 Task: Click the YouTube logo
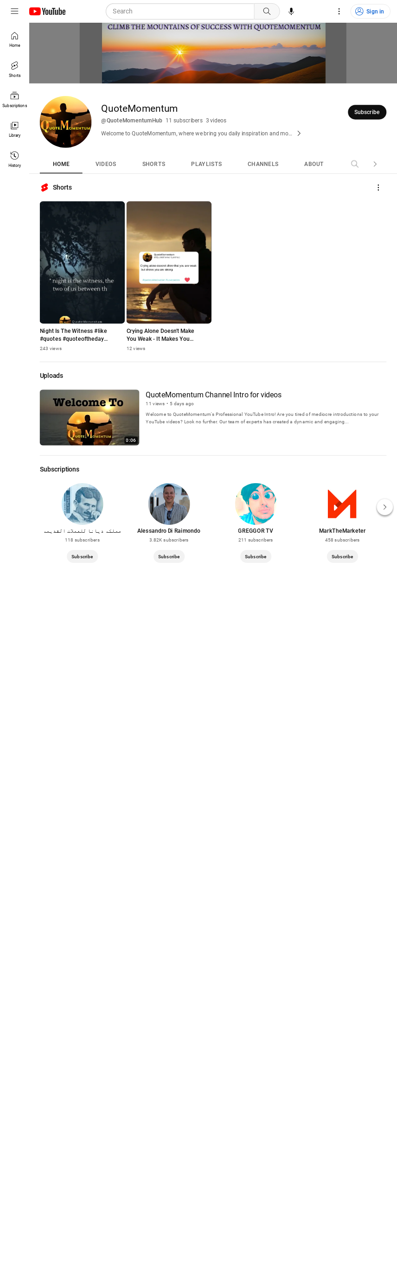tap(47, 11)
